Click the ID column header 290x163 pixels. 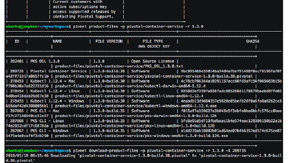click(17, 42)
